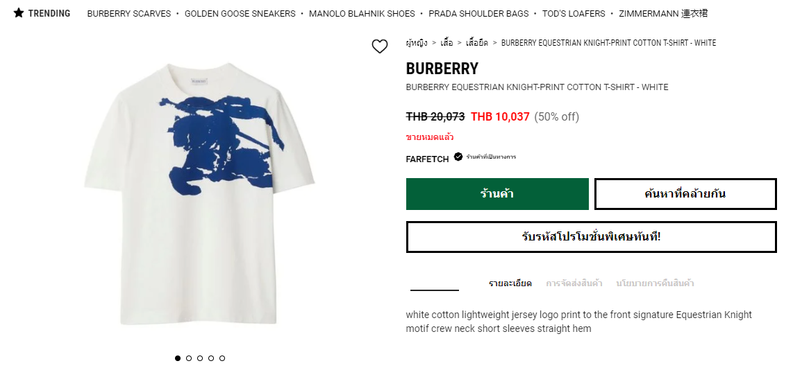
Task: Click the verified store checkmark badge
Action: (458, 157)
